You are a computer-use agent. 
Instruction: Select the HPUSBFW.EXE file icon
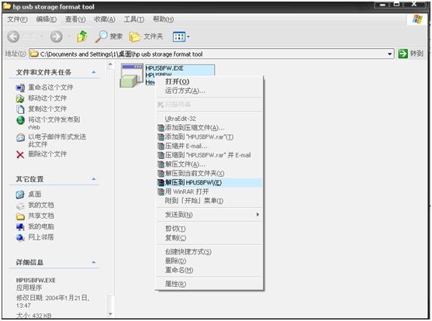(133, 75)
